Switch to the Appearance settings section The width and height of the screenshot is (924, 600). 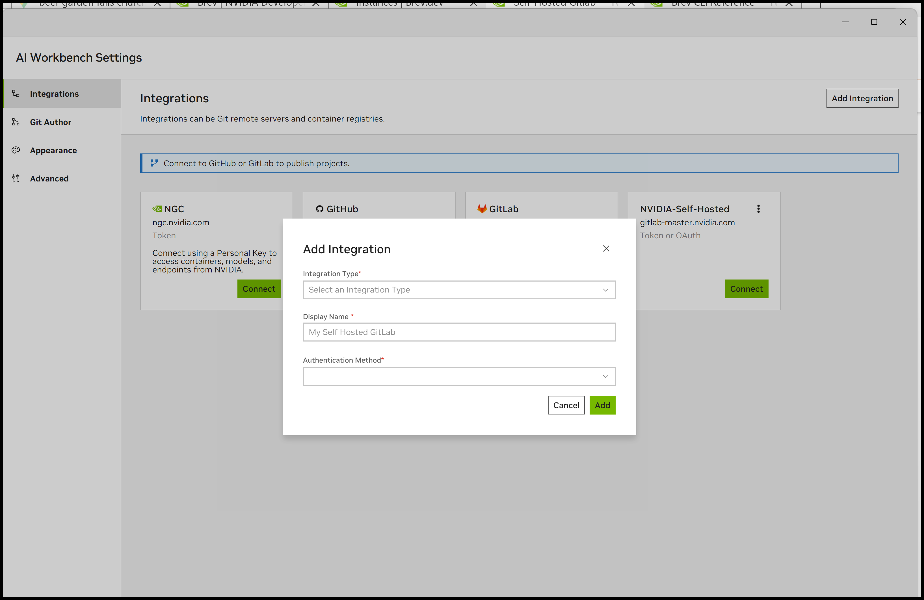(x=62, y=150)
